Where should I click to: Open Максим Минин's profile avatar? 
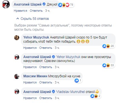17,76
